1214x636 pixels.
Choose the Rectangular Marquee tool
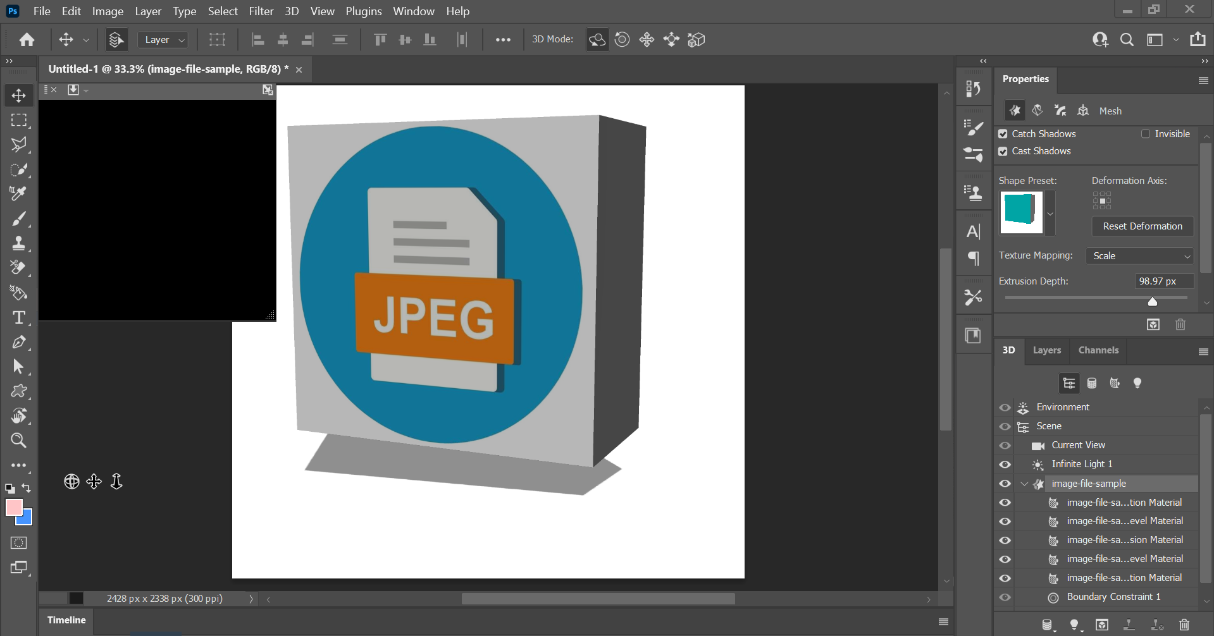click(19, 120)
